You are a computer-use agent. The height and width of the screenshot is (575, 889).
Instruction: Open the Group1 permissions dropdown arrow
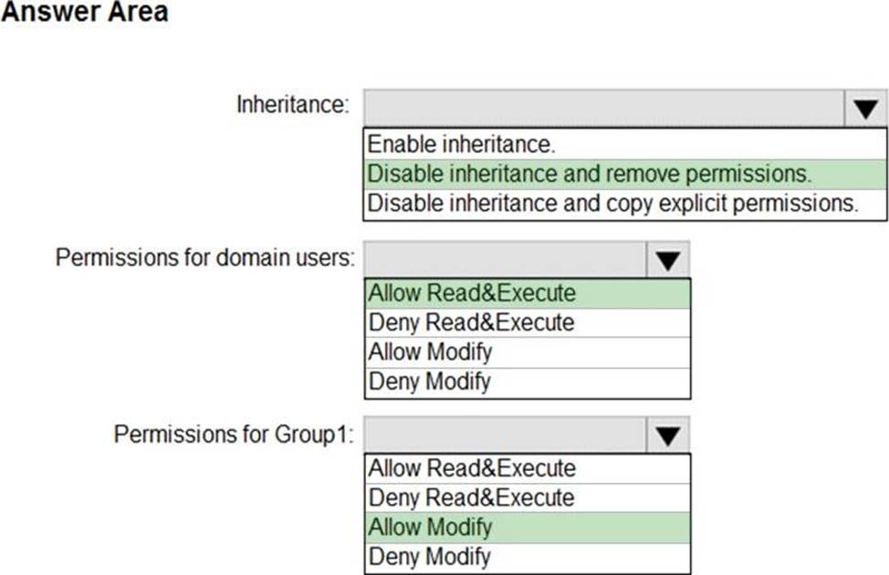[668, 435]
